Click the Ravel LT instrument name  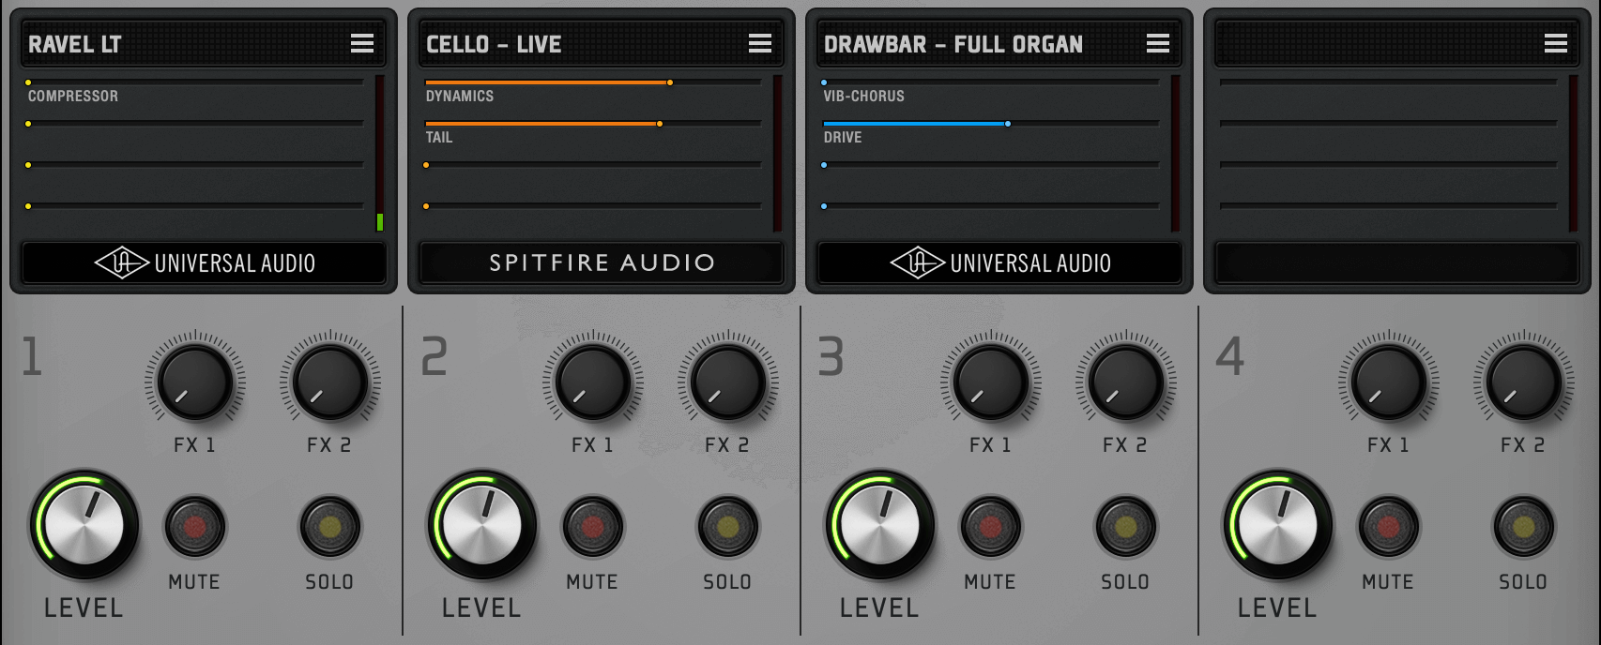coord(75,44)
